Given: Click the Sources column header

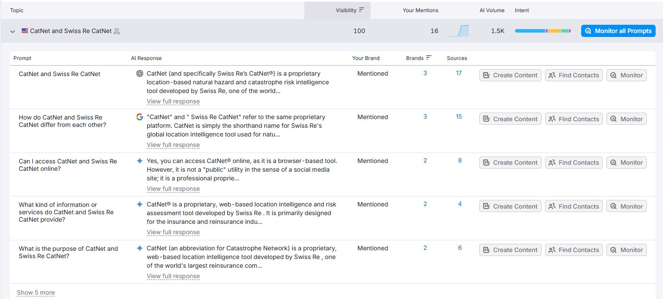Looking at the screenshot, I should tap(457, 58).
